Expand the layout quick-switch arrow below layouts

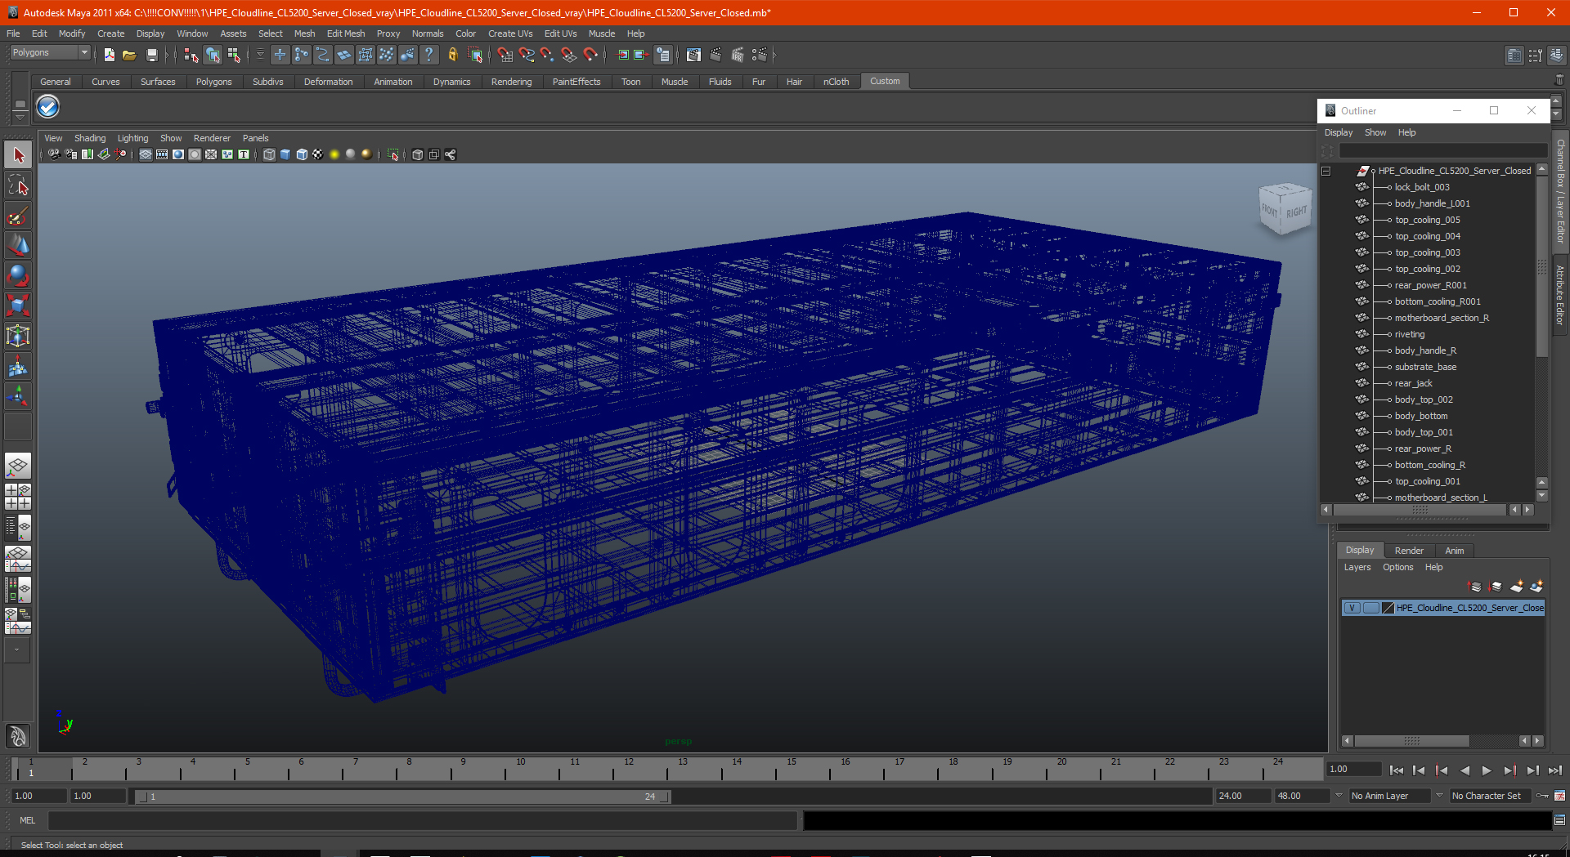coord(18,650)
